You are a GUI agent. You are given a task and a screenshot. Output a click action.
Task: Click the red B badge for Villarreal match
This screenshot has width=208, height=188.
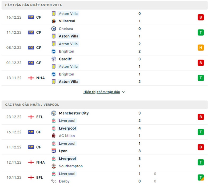coord(201,17)
